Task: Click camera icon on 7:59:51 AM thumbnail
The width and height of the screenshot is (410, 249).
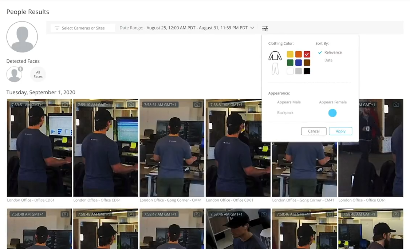Action: click(65, 105)
